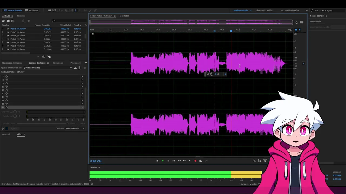The width and height of the screenshot is (346, 194).
Task: Save effects rack preset icon
Action: tap(75, 68)
